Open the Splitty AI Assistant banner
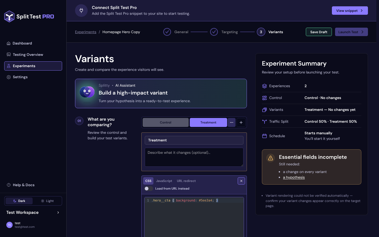 tap(161, 93)
